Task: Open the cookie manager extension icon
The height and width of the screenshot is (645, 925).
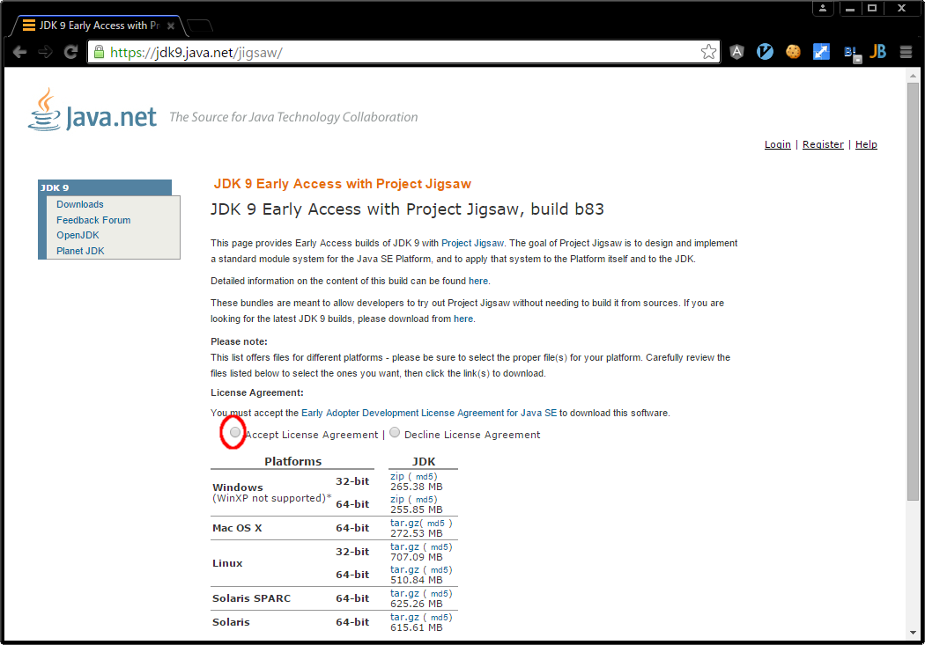Action: (793, 51)
